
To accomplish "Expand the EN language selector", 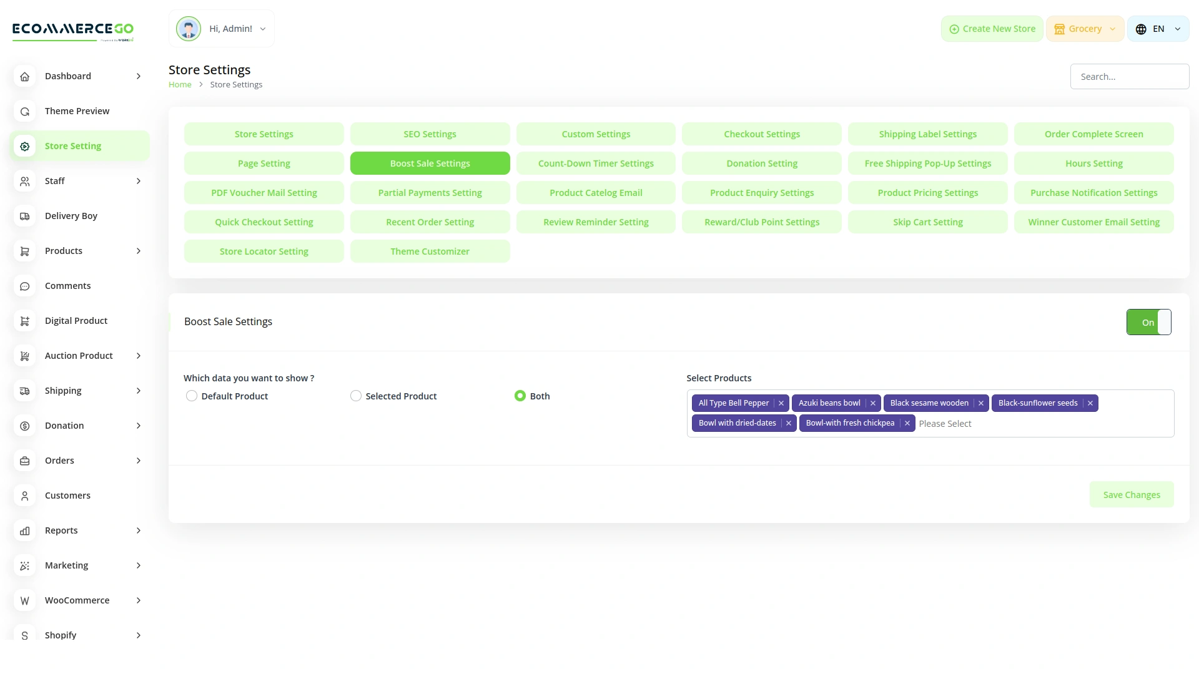I will pos(1158,28).
